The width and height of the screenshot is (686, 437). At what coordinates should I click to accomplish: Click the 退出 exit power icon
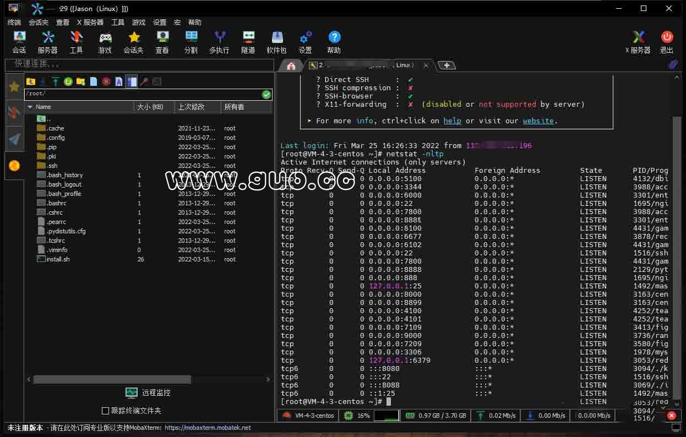click(x=667, y=42)
